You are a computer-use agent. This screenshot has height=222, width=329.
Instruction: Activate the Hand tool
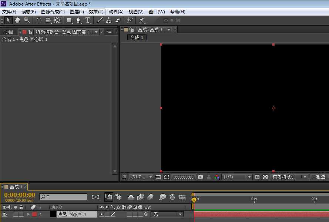pos(17,20)
